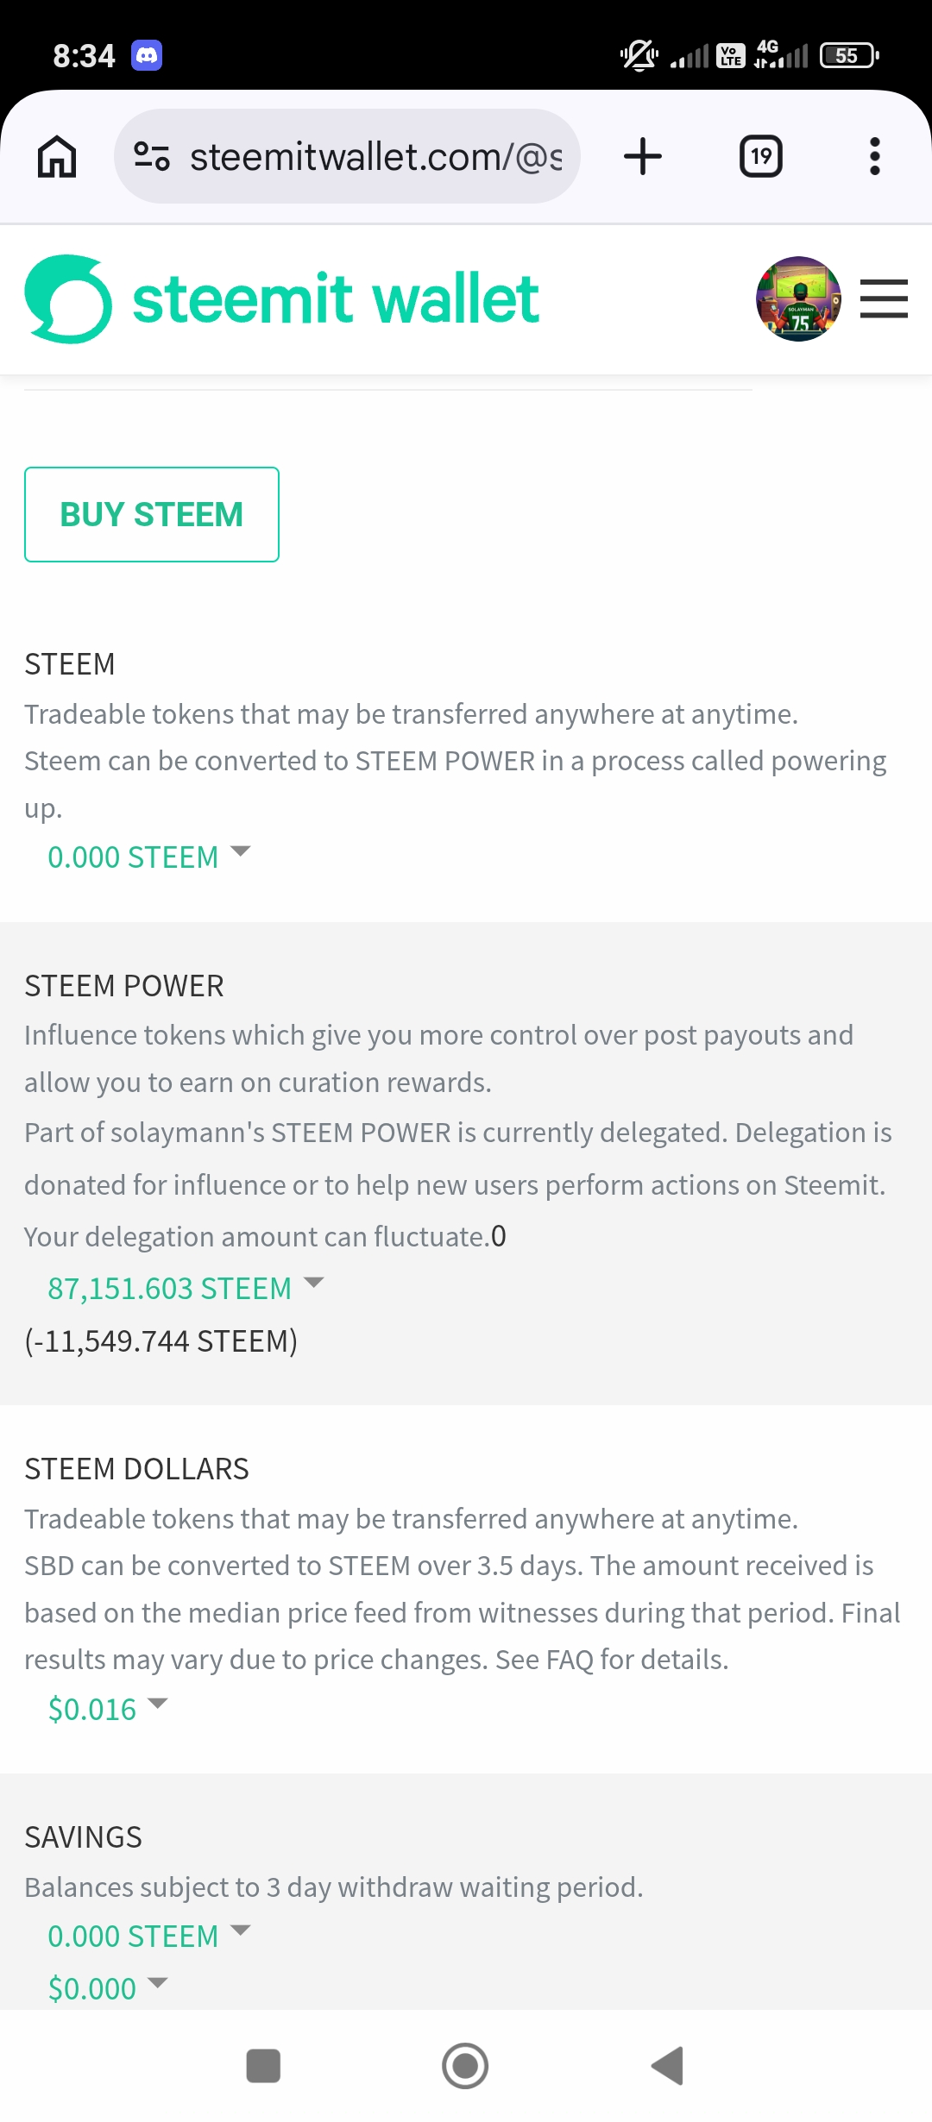Expand the savings $0.000 dropdown
932x2122 pixels.
108,1988
